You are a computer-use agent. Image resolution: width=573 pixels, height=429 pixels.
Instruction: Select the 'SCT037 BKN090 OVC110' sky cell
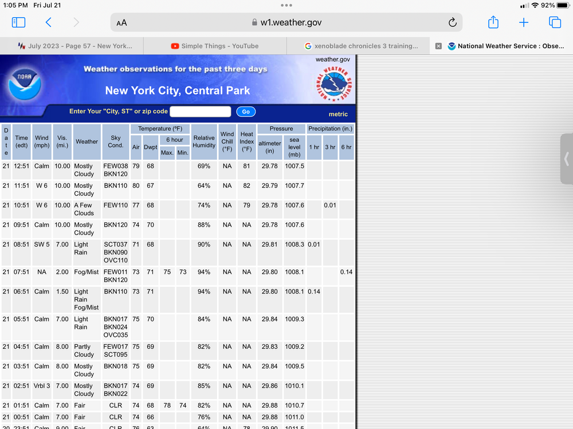click(x=116, y=252)
